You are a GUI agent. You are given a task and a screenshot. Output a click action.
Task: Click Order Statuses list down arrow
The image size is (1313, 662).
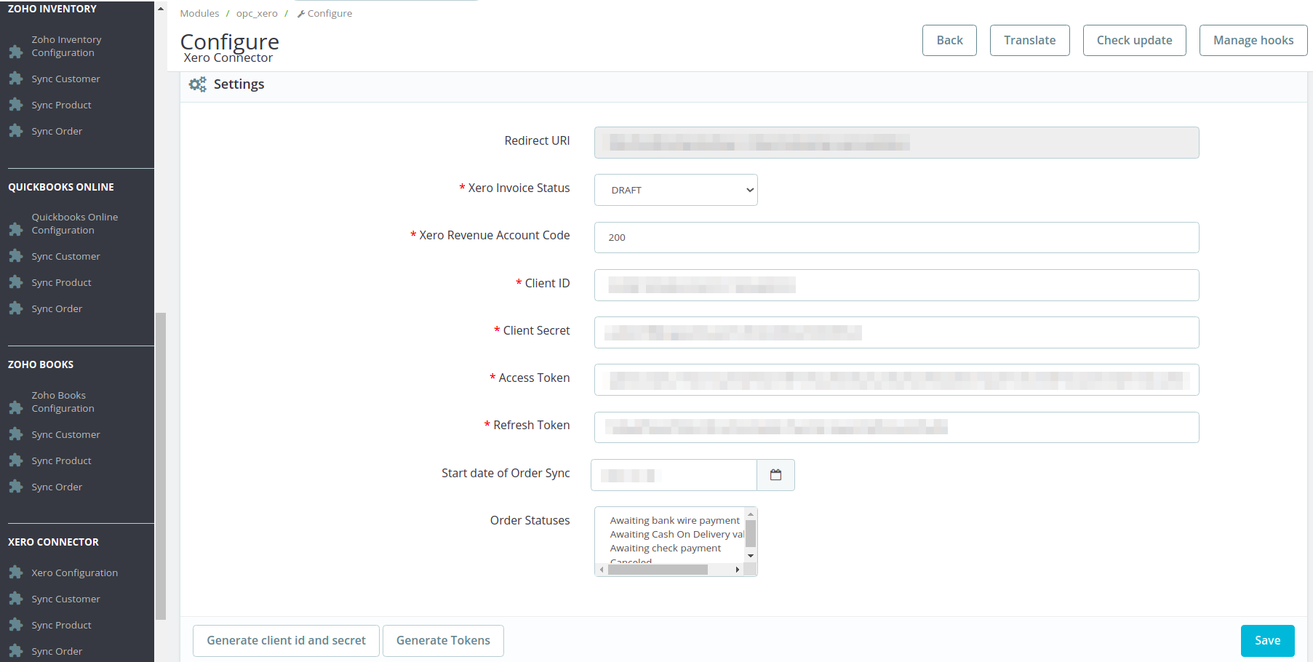click(x=751, y=557)
